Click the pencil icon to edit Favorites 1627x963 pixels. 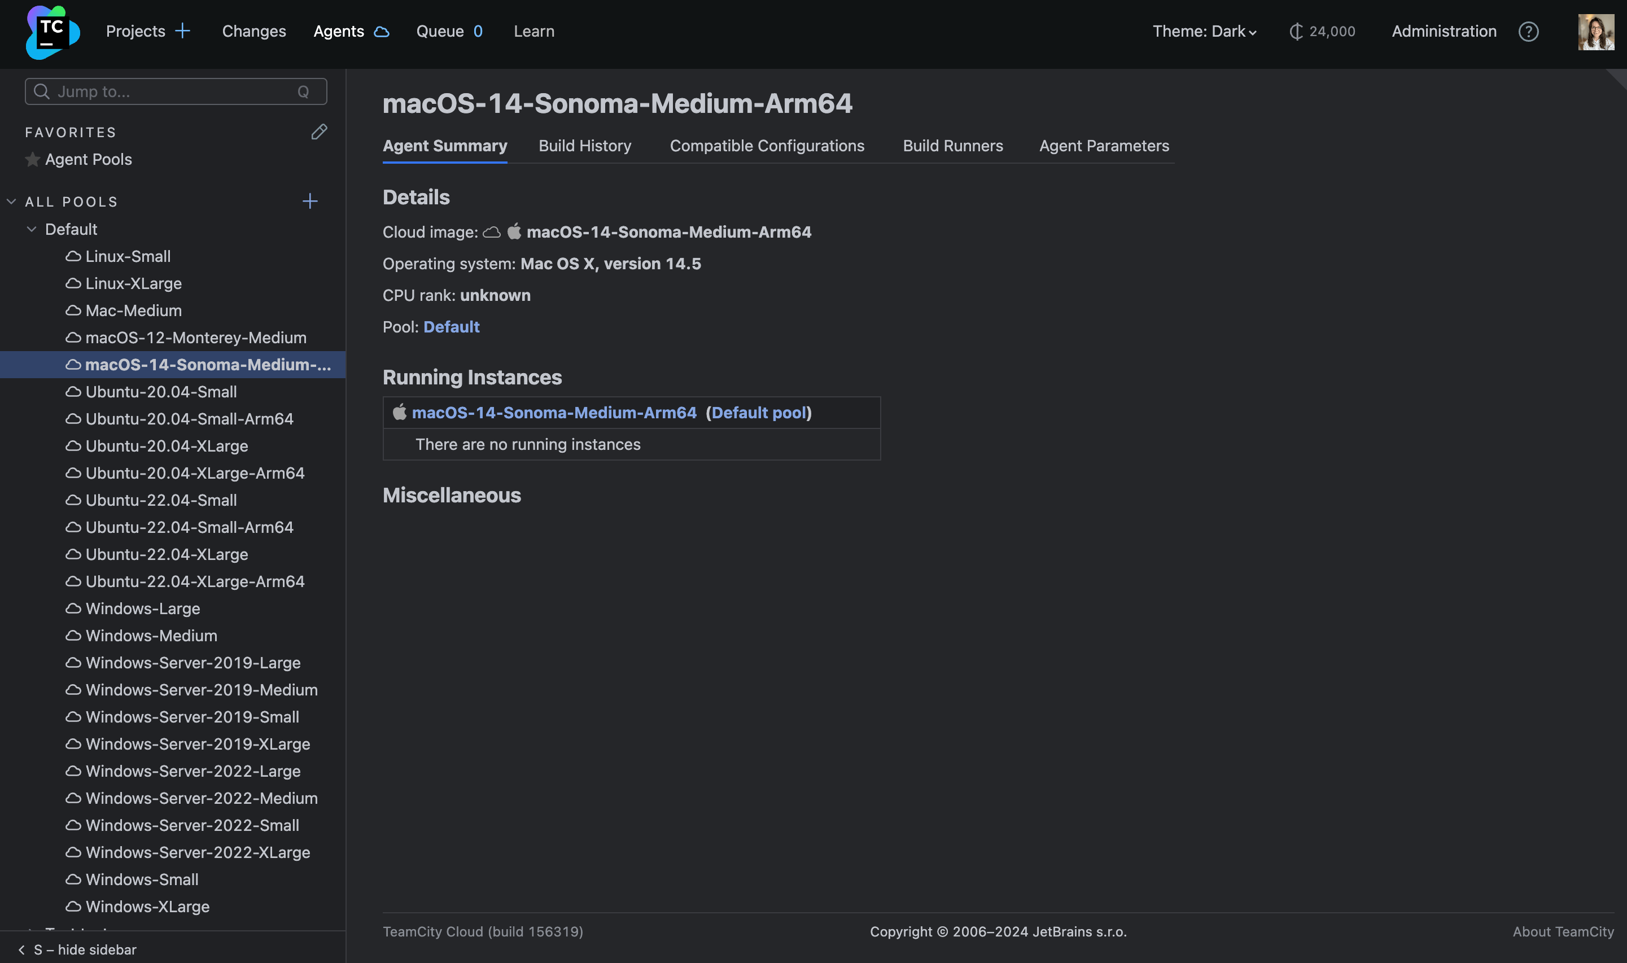[x=318, y=132]
